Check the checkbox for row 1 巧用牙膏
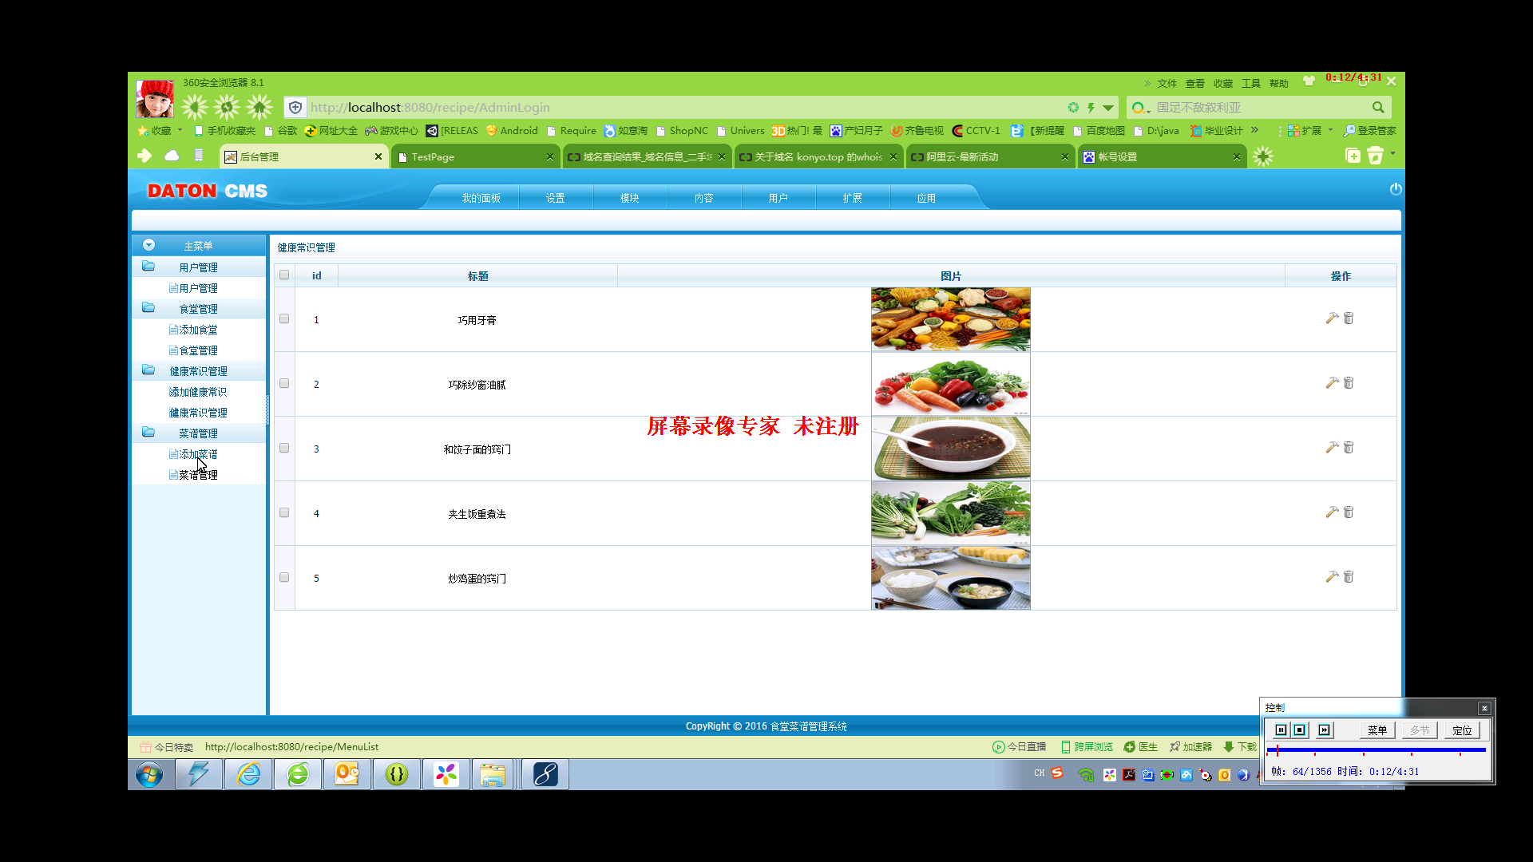Image resolution: width=1533 pixels, height=862 pixels. [x=284, y=318]
